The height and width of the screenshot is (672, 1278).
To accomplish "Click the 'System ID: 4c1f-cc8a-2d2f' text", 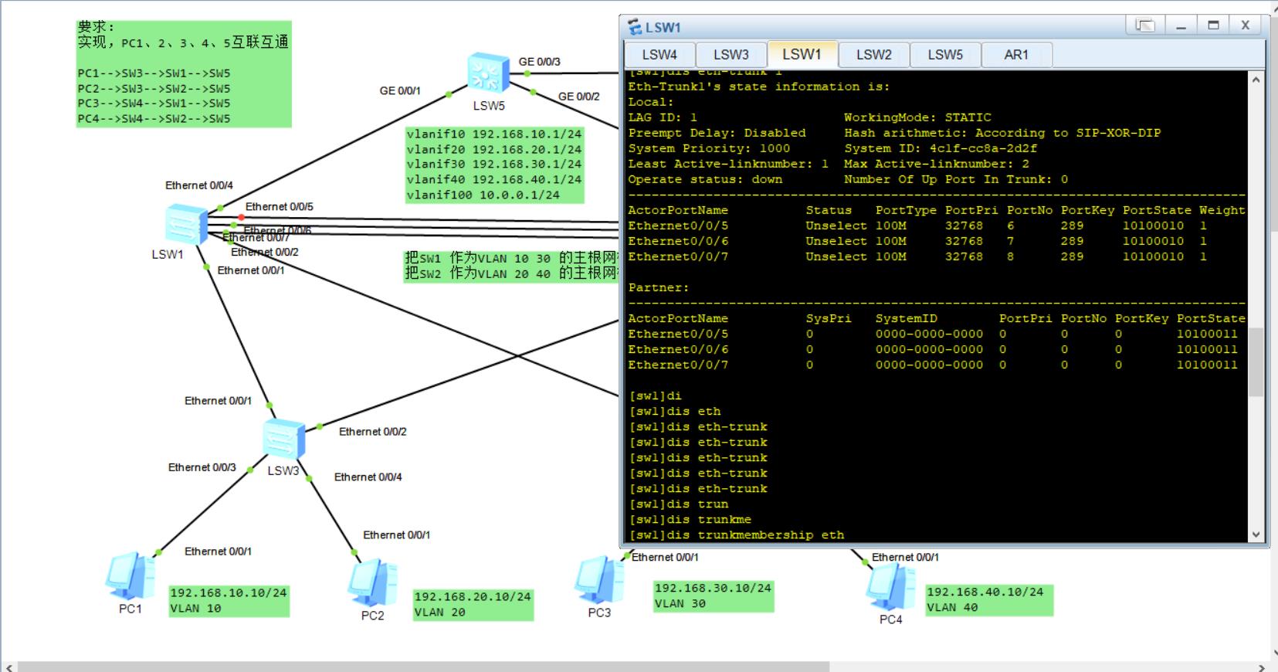I will [x=941, y=148].
